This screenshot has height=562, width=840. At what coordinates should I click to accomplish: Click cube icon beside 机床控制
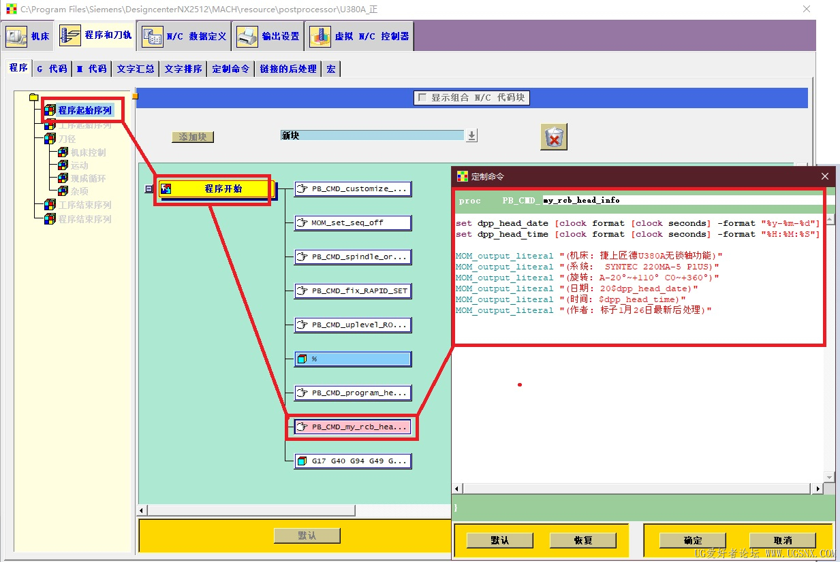[63, 152]
